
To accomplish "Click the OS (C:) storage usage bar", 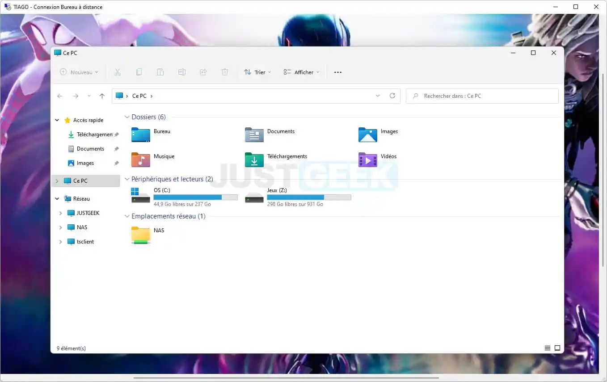I will pyautogui.click(x=195, y=197).
